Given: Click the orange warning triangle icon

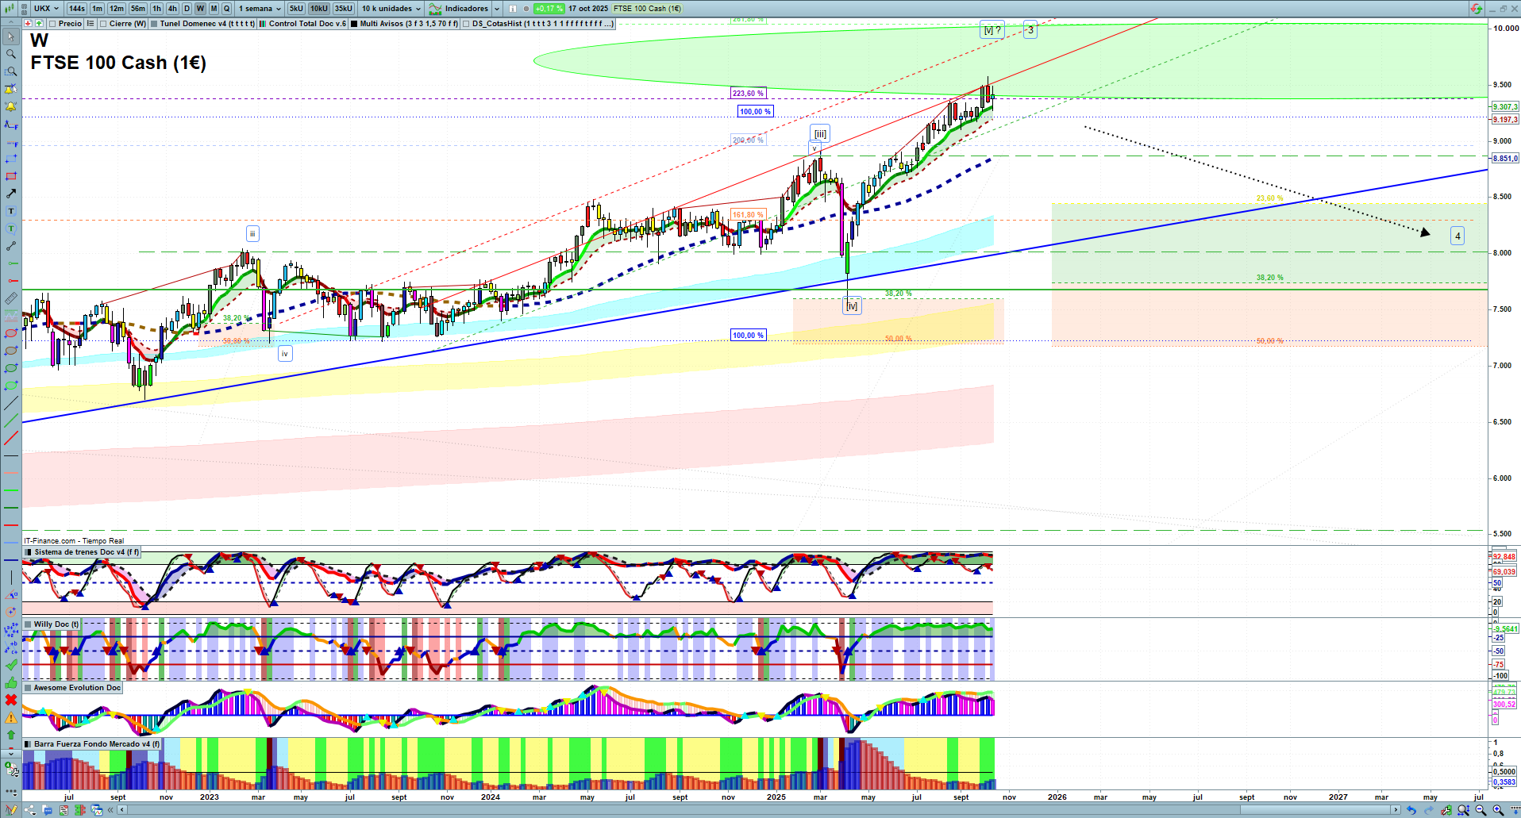Looking at the screenshot, I should tap(11, 717).
